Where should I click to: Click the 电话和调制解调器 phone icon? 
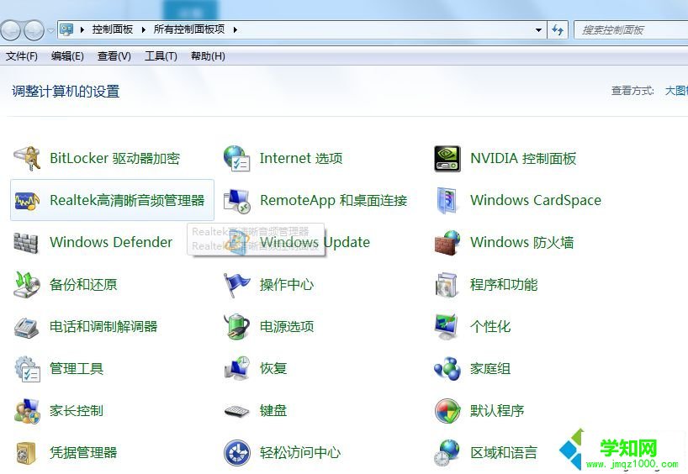tap(27, 327)
